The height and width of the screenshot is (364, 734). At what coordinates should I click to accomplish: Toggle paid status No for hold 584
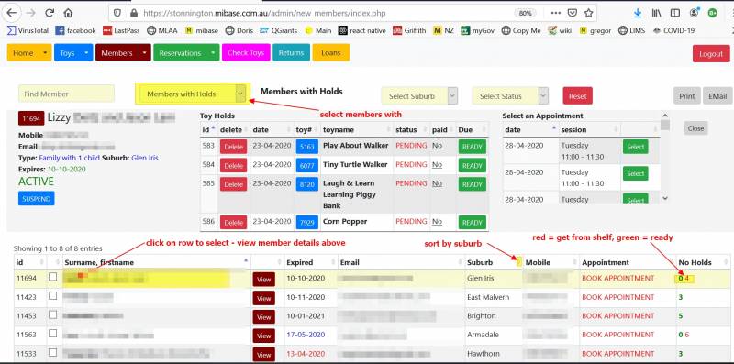[437, 164]
